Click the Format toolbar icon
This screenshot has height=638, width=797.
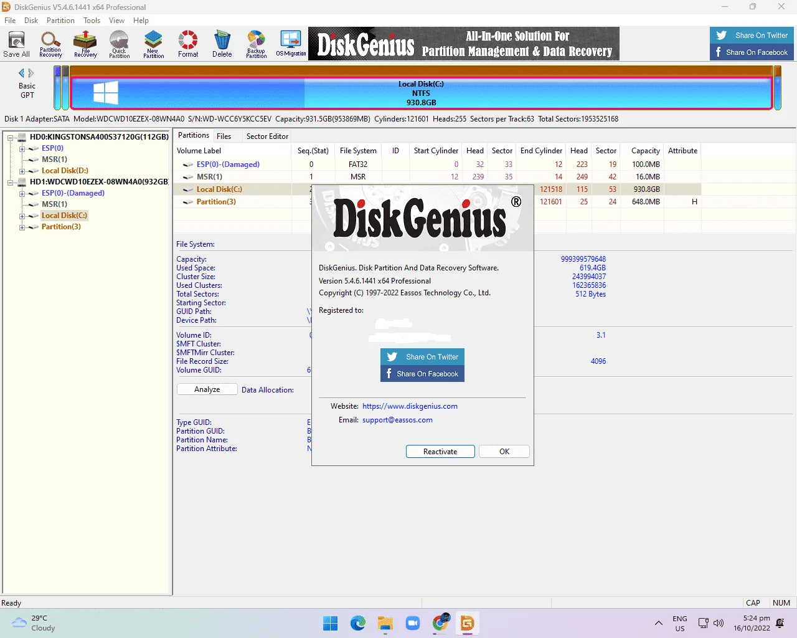click(188, 44)
